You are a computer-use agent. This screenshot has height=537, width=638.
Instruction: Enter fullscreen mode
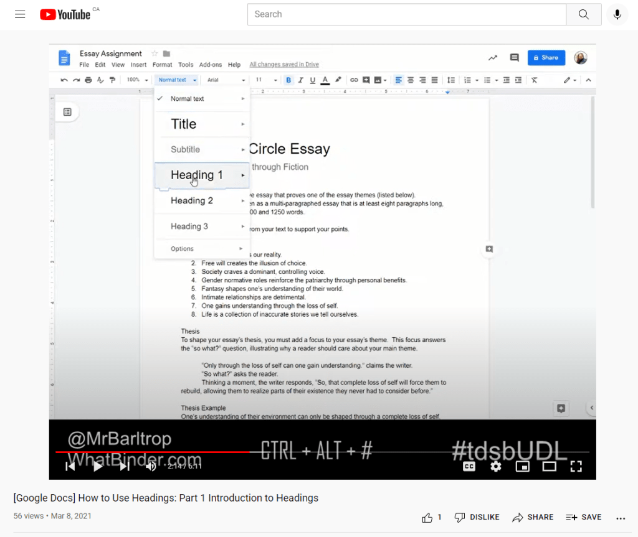576,466
